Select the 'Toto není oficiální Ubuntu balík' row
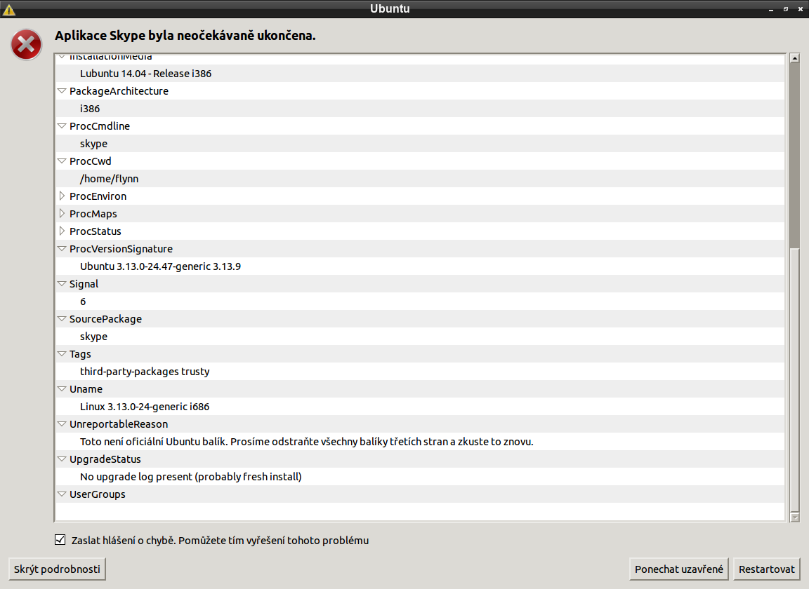Image resolution: width=809 pixels, height=589 pixels. click(420, 441)
